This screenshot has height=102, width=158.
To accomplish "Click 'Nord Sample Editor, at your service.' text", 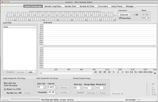I will 58,100.
